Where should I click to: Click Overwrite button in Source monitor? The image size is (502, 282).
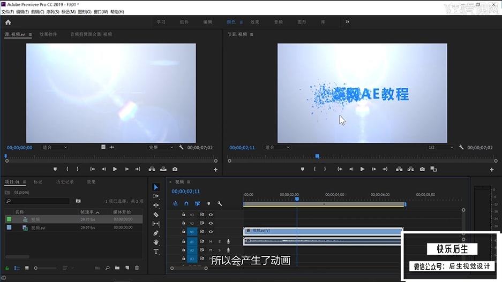[x=163, y=169]
